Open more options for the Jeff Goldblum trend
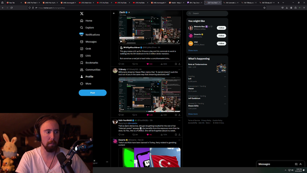The height and width of the screenshot is (173, 307). 225,96
